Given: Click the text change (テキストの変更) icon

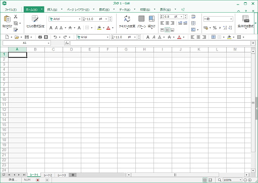Looking at the screenshot, I should [x=127, y=19].
